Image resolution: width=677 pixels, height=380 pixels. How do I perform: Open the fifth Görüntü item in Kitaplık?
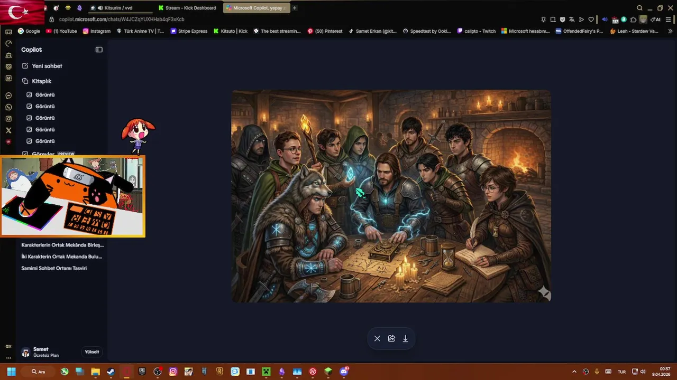tap(41, 141)
